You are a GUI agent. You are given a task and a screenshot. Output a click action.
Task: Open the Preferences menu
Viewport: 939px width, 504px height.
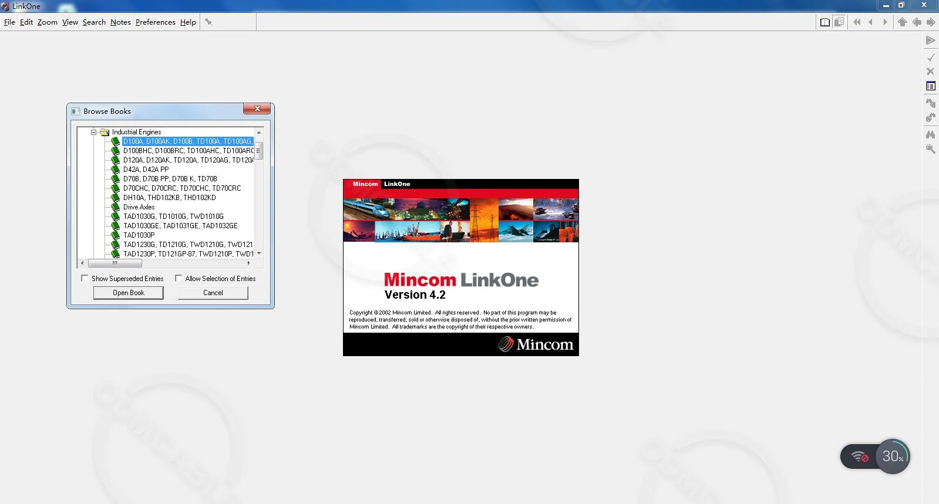coord(156,22)
